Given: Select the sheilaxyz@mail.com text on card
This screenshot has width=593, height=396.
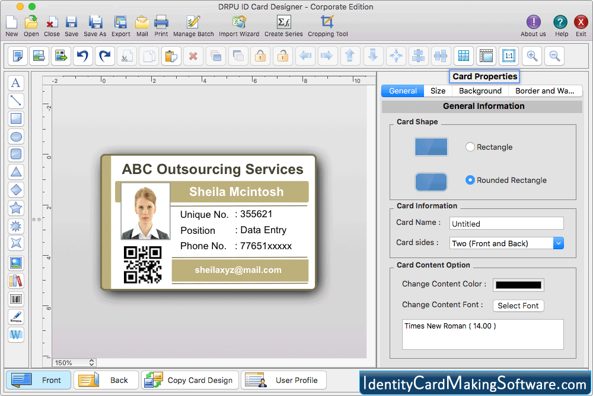Looking at the screenshot, I should (x=238, y=270).
